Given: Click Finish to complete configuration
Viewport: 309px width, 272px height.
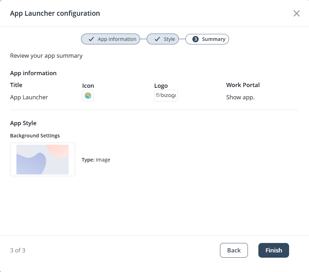Looking at the screenshot, I should click(x=273, y=250).
